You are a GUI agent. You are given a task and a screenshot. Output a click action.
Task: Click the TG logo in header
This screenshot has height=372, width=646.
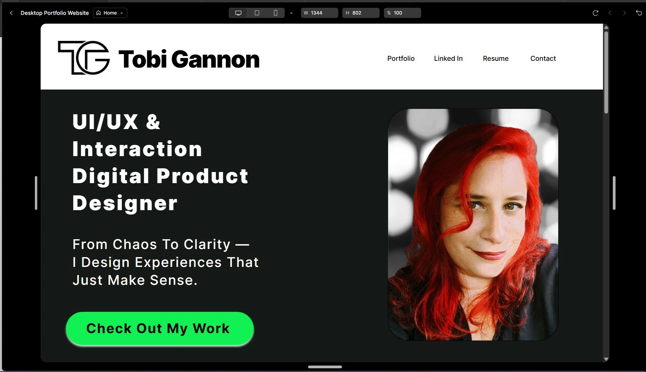coord(84,58)
